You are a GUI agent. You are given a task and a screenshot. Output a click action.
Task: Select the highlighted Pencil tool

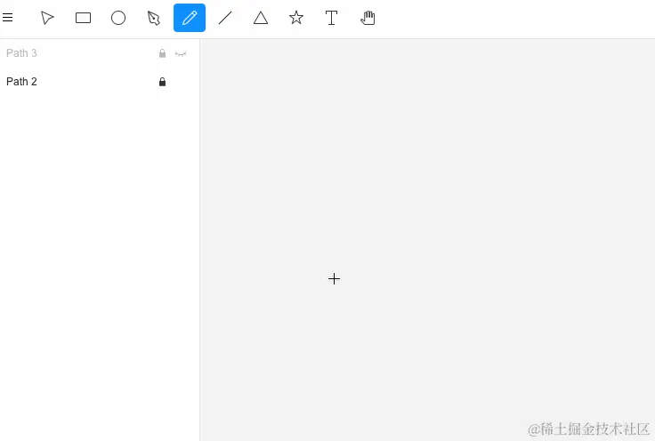(x=190, y=18)
